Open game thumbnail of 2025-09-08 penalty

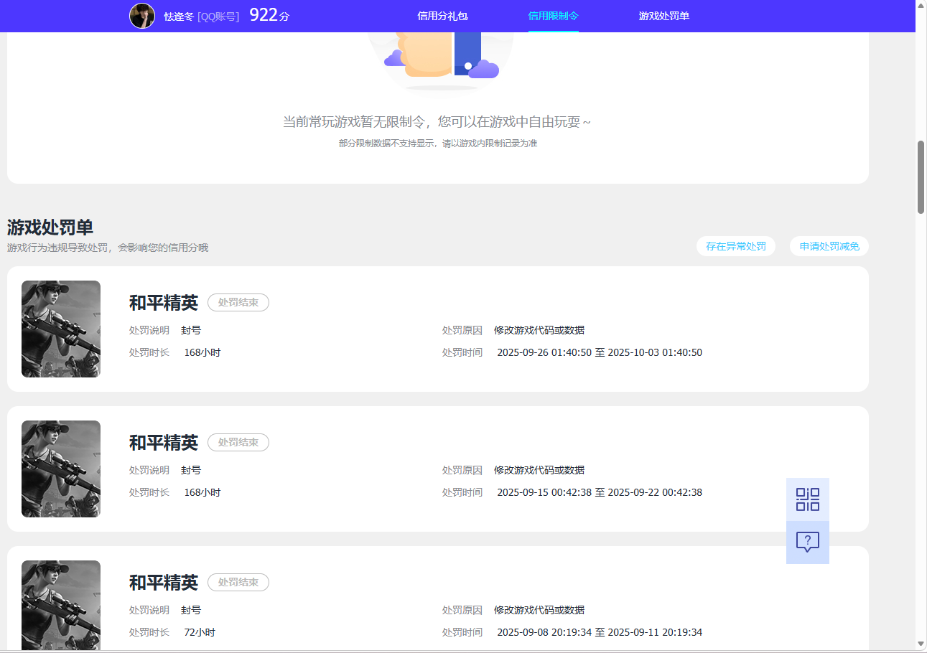pos(61,606)
